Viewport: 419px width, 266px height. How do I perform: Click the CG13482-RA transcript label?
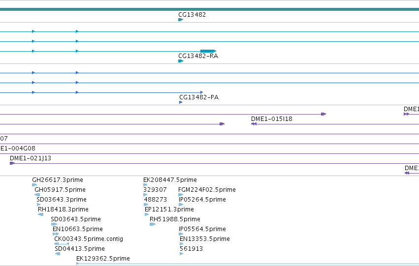(198, 56)
